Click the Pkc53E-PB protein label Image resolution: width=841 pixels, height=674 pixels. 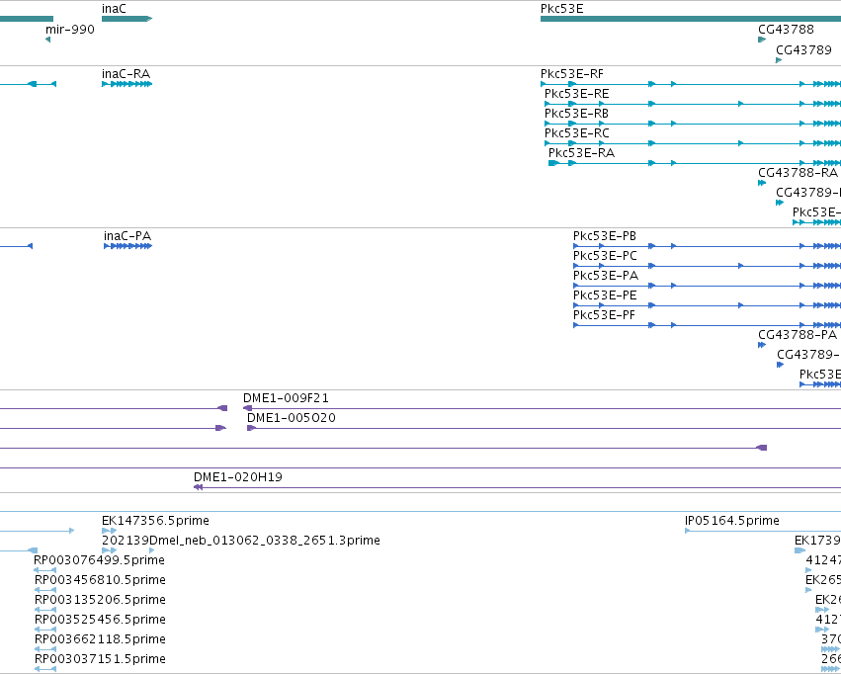pyautogui.click(x=605, y=236)
